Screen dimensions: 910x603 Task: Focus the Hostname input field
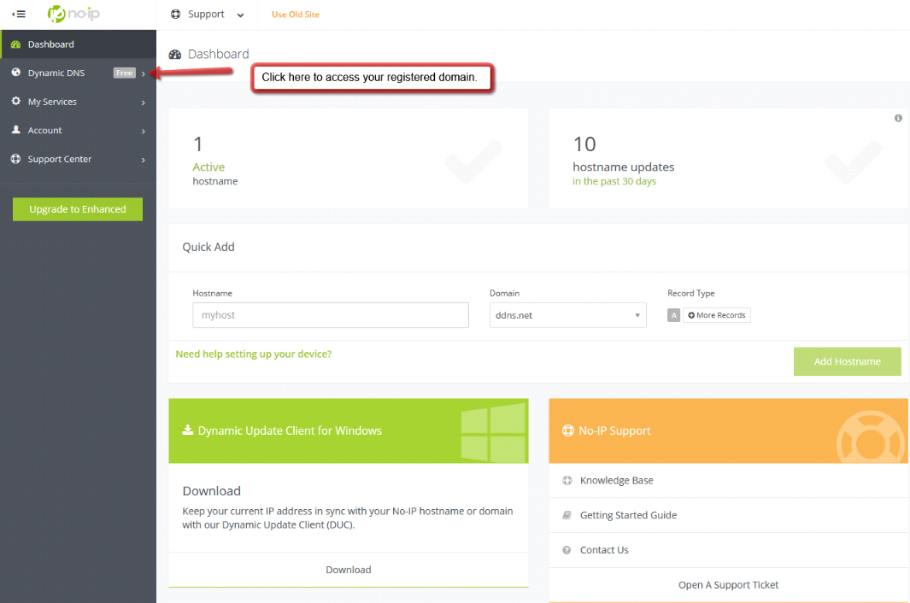tap(330, 315)
